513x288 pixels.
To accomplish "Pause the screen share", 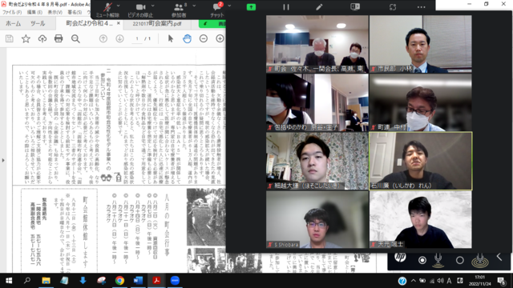I will (x=286, y=7).
